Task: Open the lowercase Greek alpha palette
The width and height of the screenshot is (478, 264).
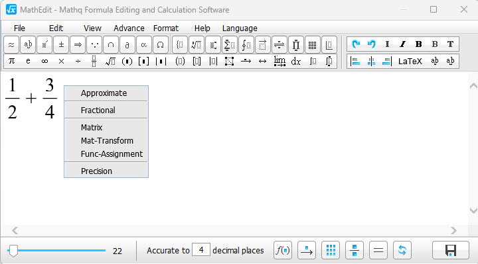Action: tap(144, 45)
